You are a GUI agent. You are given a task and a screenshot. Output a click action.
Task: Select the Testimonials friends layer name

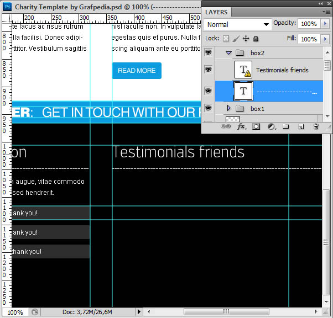tap(282, 70)
